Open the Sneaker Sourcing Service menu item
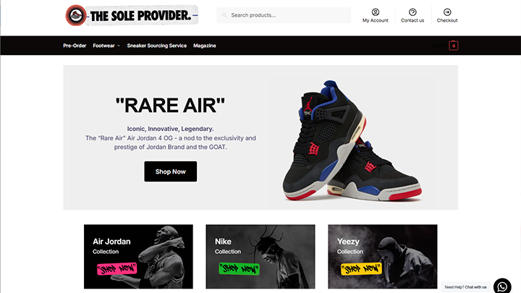Screen dimensions: 521x293 coord(157,46)
